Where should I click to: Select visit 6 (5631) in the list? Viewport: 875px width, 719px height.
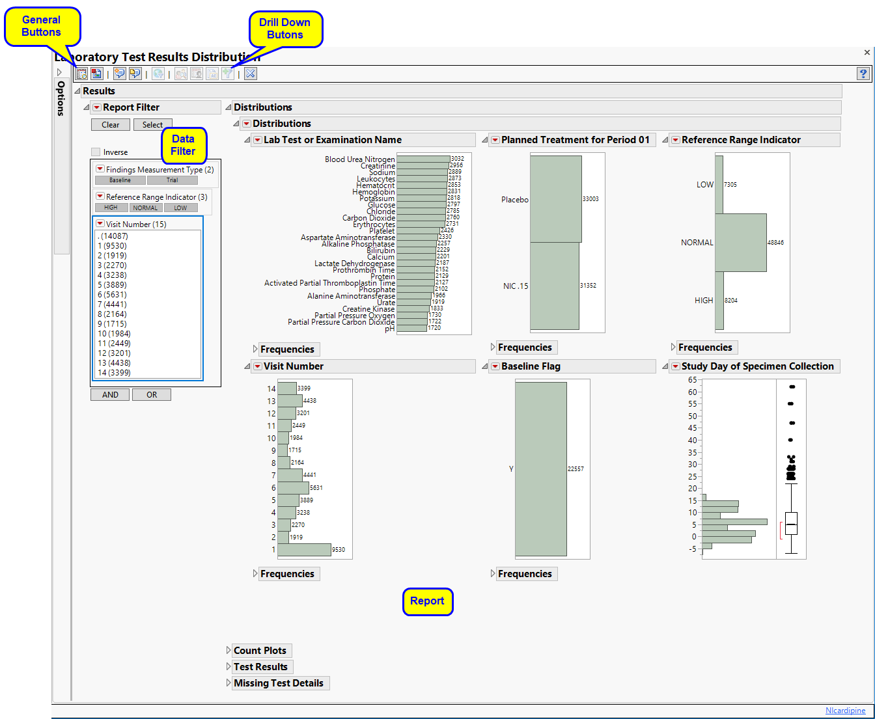[x=112, y=295]
